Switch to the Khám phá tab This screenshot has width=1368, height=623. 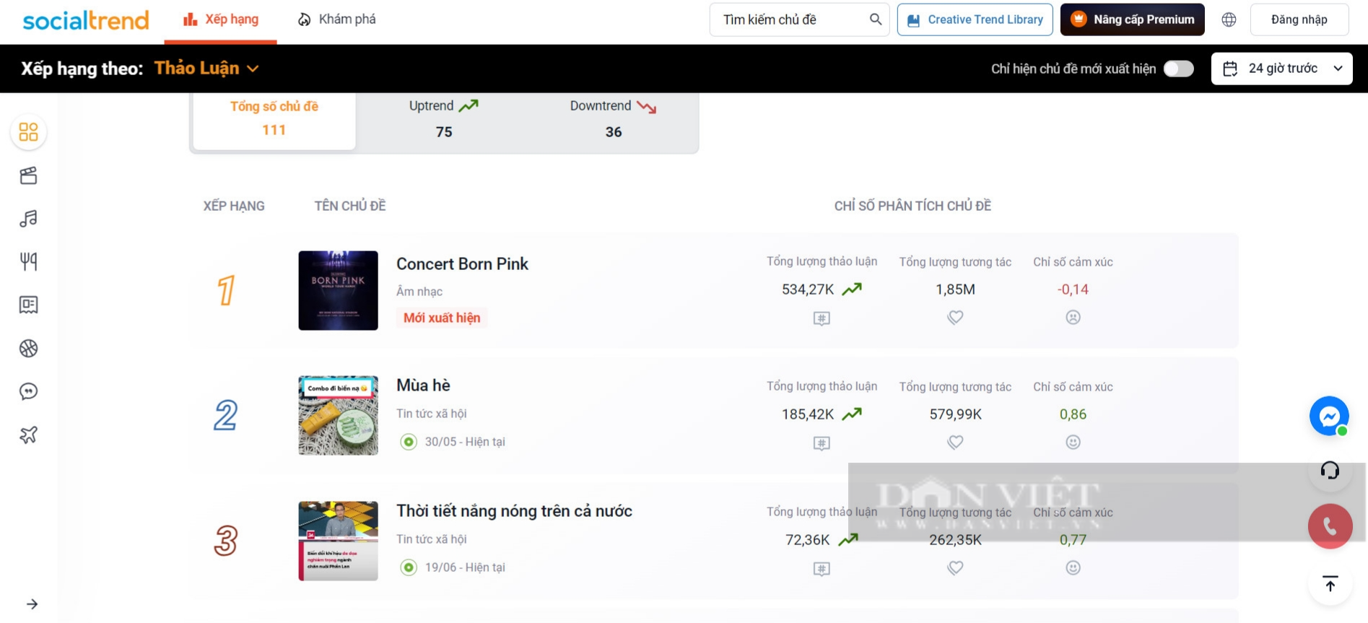[337, 19]
